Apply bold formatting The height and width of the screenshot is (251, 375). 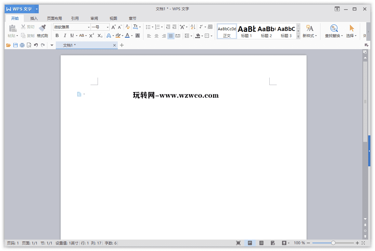point(57,36)
